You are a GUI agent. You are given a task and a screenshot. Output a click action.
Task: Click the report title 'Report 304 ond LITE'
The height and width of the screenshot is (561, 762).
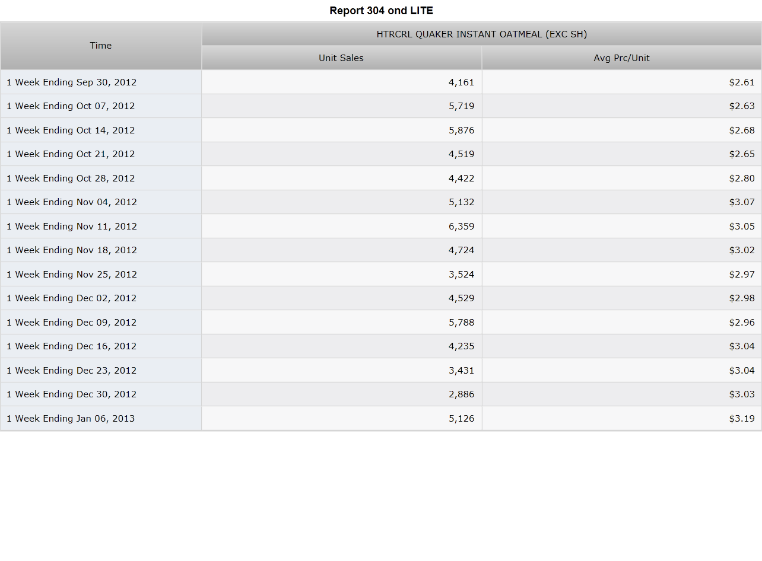pyautogui.click(x=381, y=11)
